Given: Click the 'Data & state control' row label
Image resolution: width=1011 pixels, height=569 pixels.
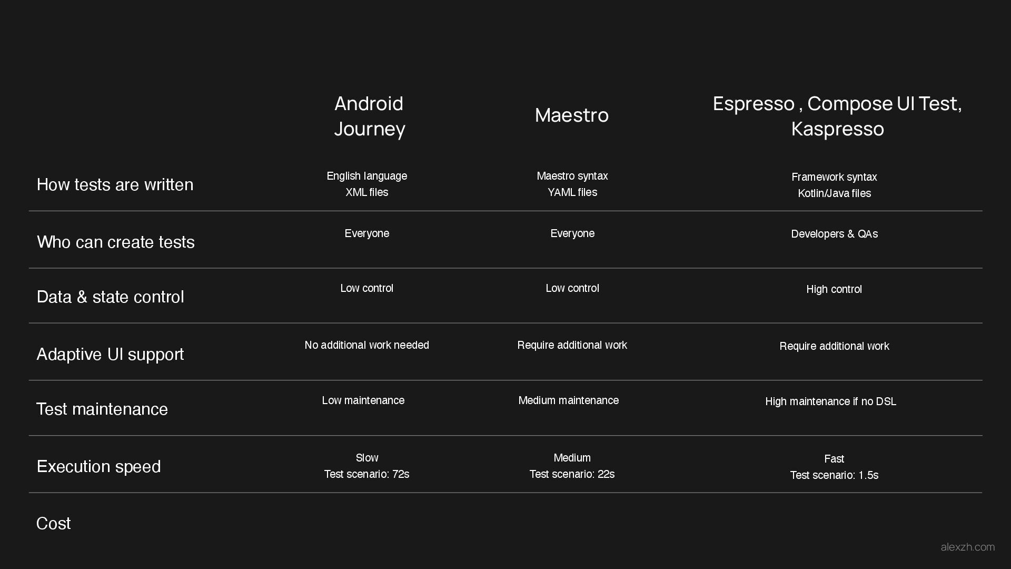Looking at the screenshot, I should [x=111, y=297].
